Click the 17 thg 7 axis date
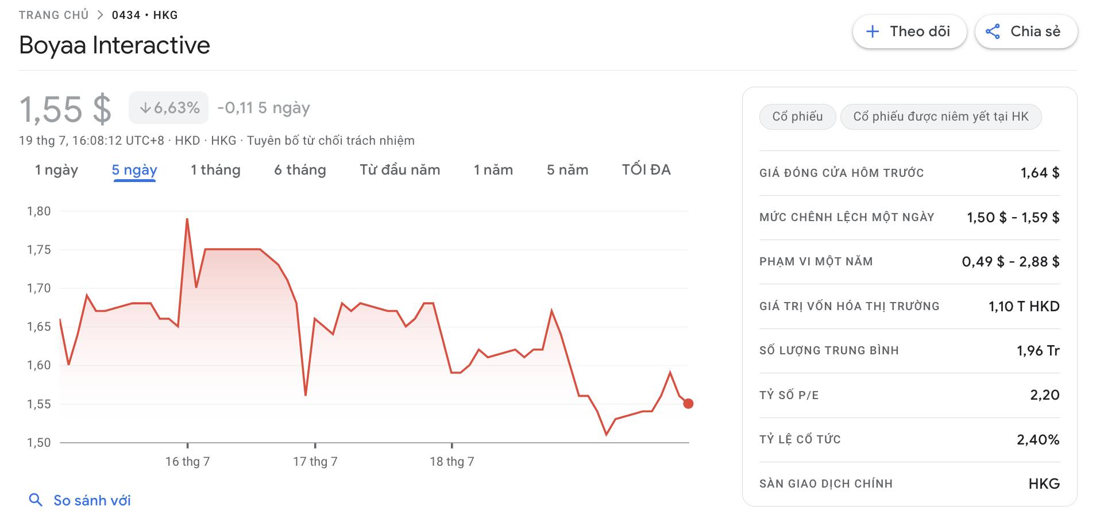1096x518 pixels. [x=315, y=462]
